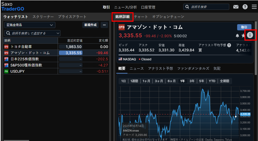The width and height of the screenshot is (258, 141).
Task: Open the help question mark icon
Action: [245, 7]
